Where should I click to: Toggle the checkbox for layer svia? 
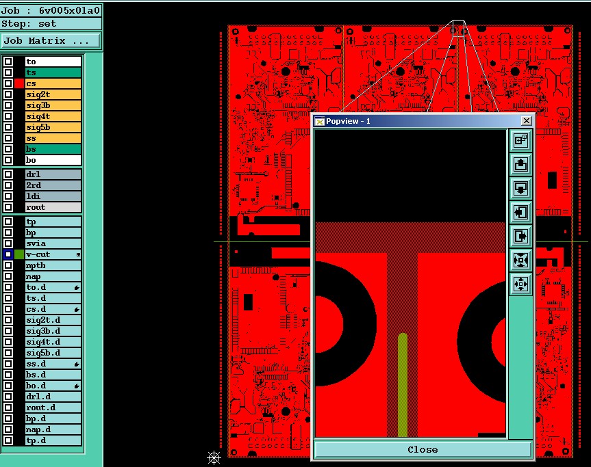click(x=8, y=243)
